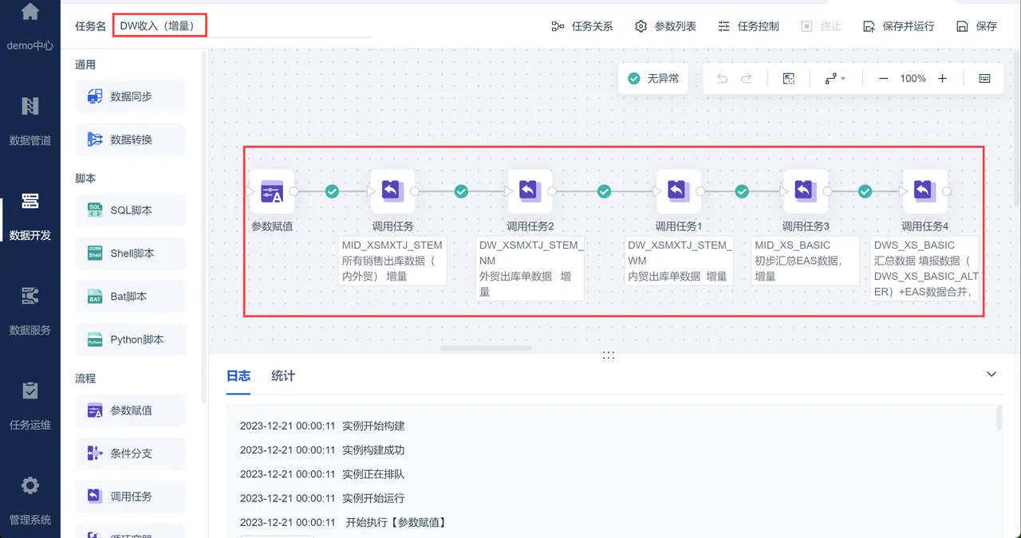
Task: Open 任务控制
Action: click(748, 26)
